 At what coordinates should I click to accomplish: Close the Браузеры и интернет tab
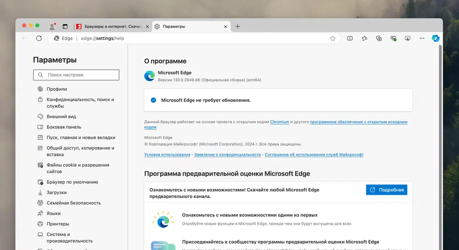[147, 27]
